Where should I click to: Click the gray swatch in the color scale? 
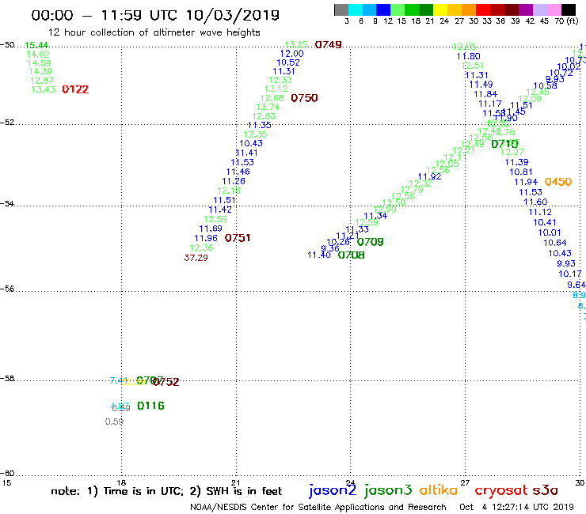tap(341, 9)
